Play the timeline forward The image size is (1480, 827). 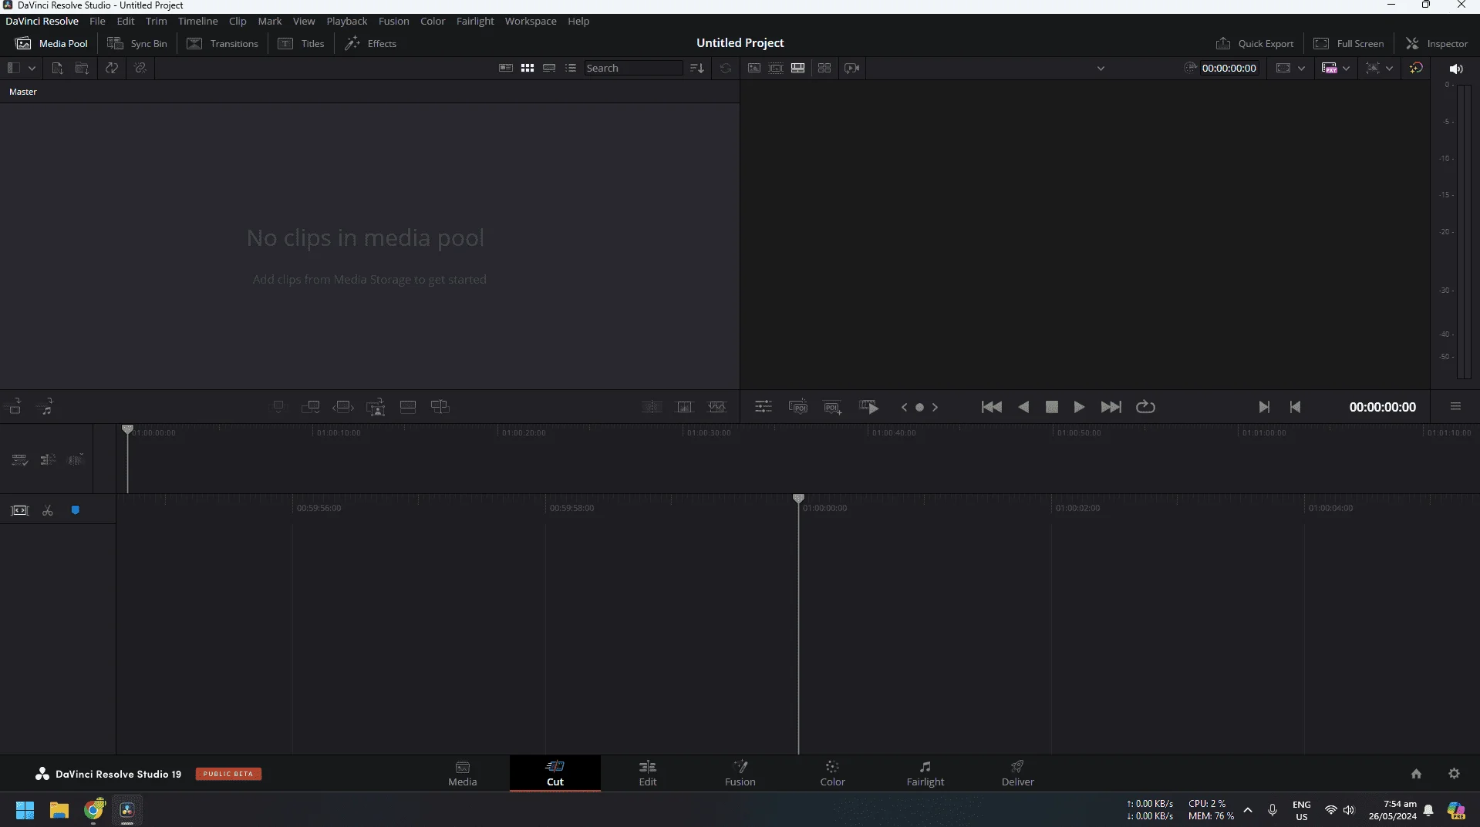[1079, 407]
